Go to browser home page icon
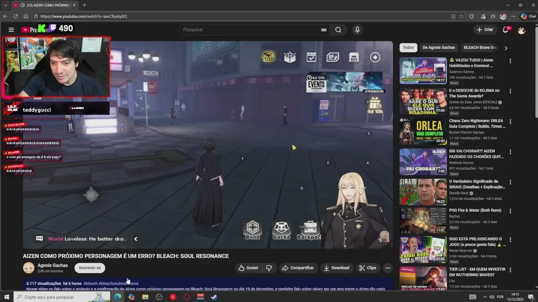538x302 pixels. pos(26,16)
